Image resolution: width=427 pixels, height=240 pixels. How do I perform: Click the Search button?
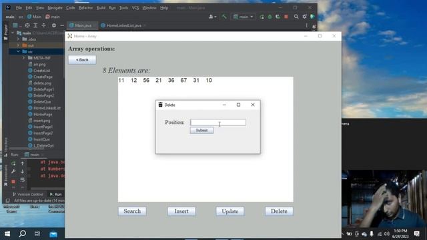point(132,211)
